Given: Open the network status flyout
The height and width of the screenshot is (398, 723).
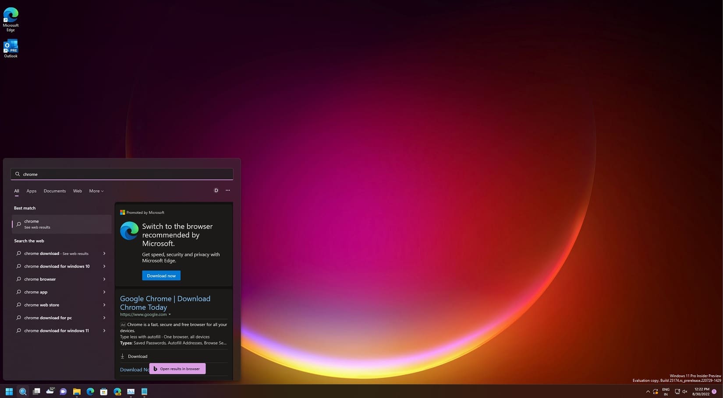Looking at the screenshot, I should (x=677, y=391).
